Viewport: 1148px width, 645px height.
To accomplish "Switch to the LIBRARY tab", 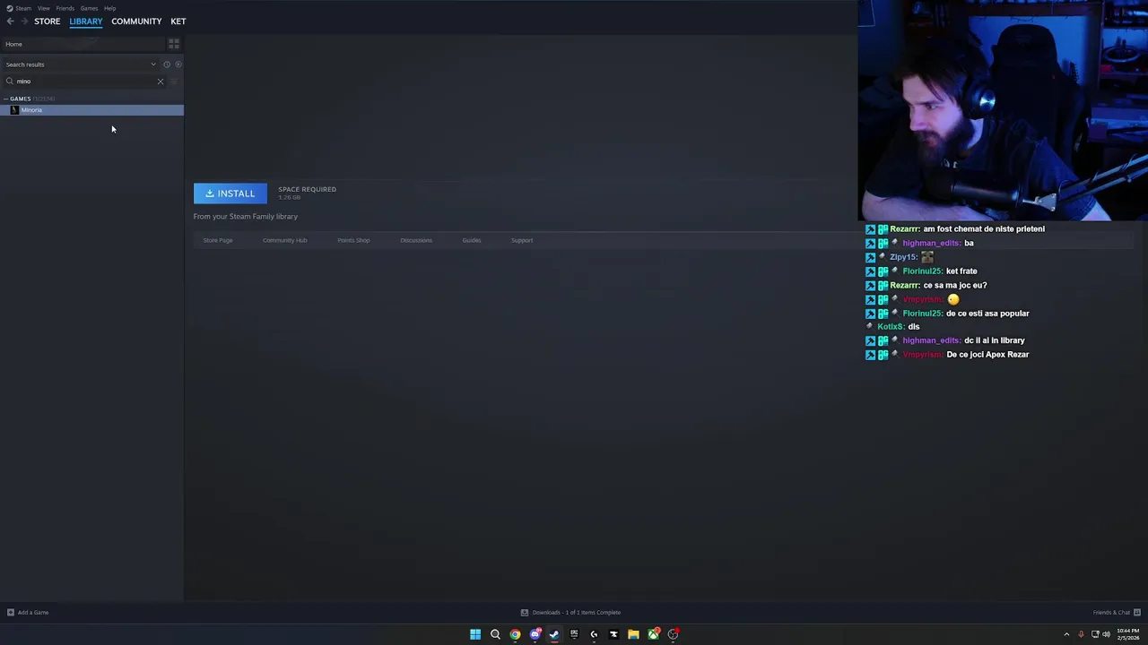I will [86, 21].
